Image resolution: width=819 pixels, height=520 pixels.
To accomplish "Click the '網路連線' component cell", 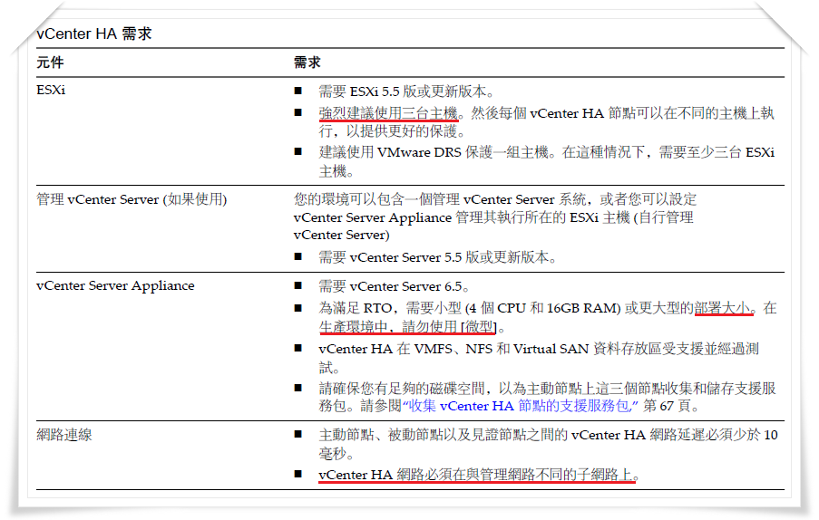I will coord(64,435).
